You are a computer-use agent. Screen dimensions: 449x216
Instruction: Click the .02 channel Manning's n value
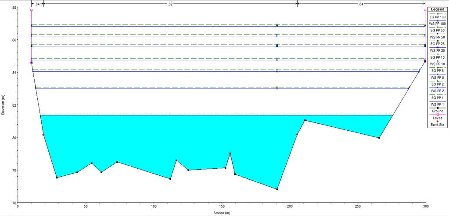[x=170, y=4]
